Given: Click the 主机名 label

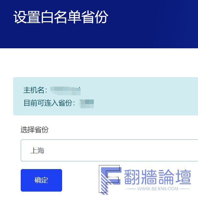Looking at the screenshot, I should tap(35, 90).
